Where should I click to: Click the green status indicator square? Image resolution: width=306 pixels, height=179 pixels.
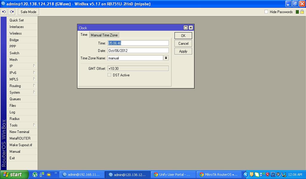pos(297,12)
